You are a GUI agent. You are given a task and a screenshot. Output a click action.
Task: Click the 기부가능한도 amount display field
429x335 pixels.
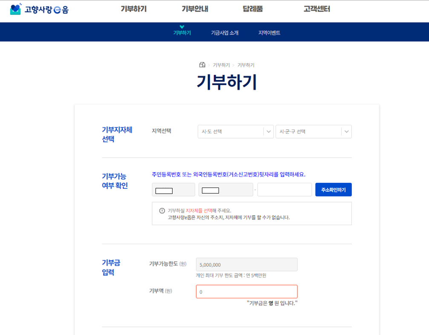point(246,264)
